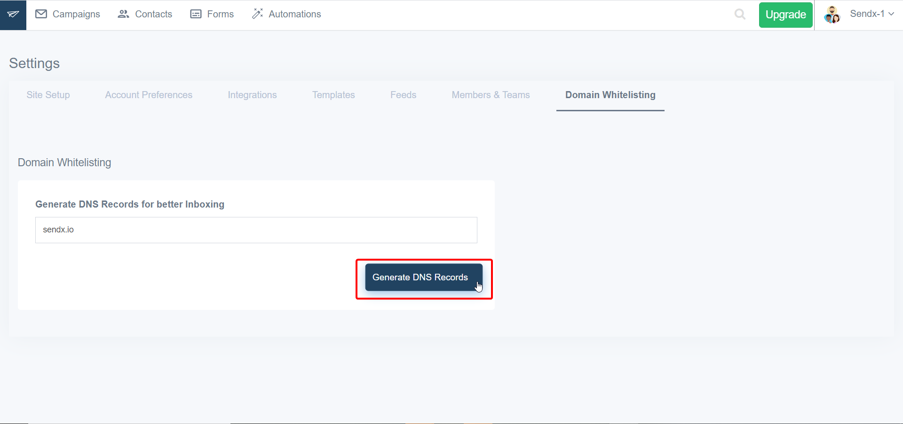903x424 pixels.
Task: Click the Forms icon in navbar
Action: click(x=196, y=14)
